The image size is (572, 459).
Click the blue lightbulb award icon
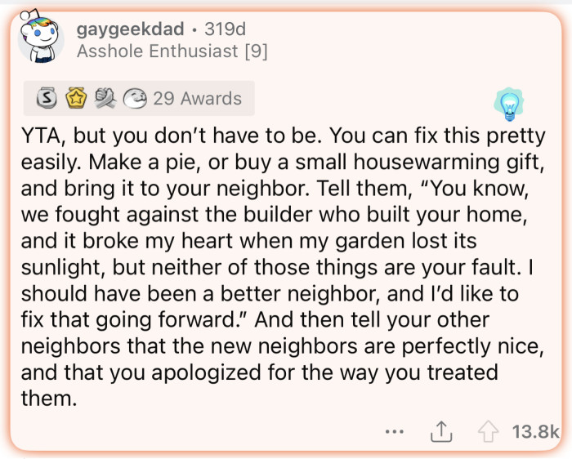[x=508, y=104]
